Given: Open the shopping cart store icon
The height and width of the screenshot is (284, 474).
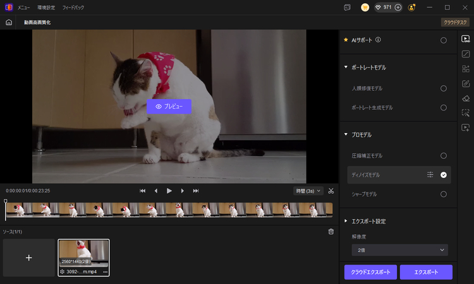Looking at the screenshot, I should 365,8.
